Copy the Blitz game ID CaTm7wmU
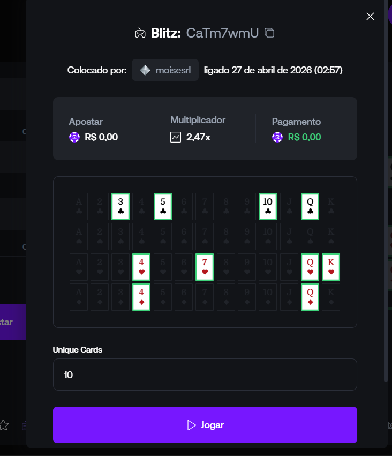The width and height of the screenshot is (392, 456). (269, 33)
